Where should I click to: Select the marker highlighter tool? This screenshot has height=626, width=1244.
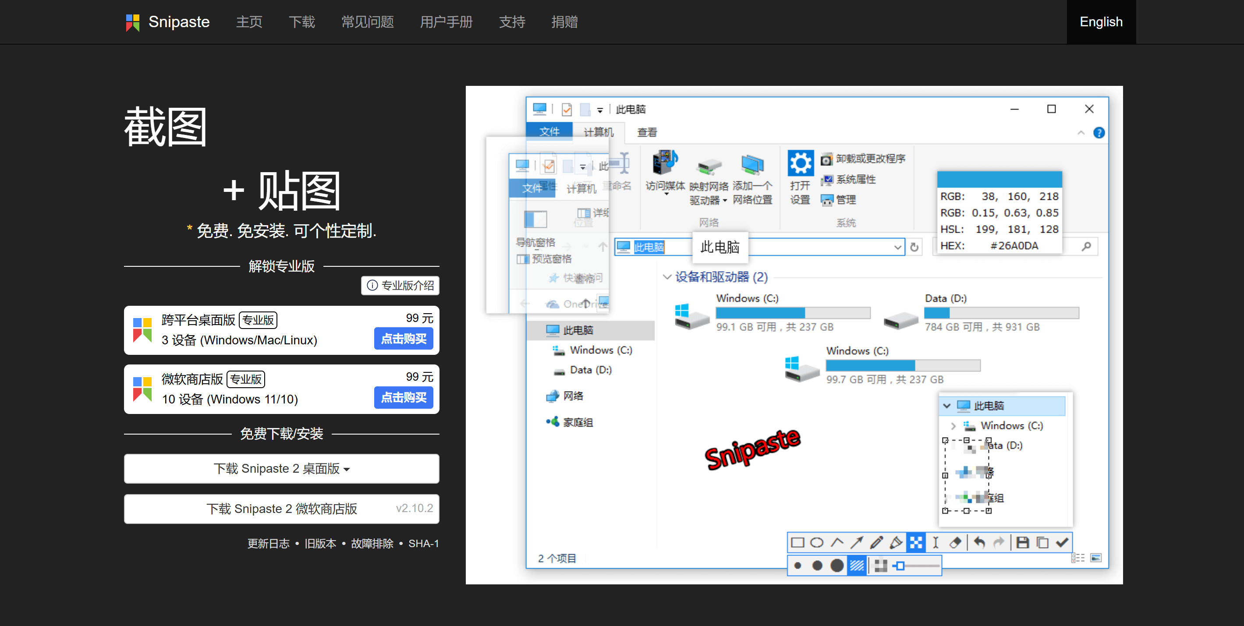point(896,542)
